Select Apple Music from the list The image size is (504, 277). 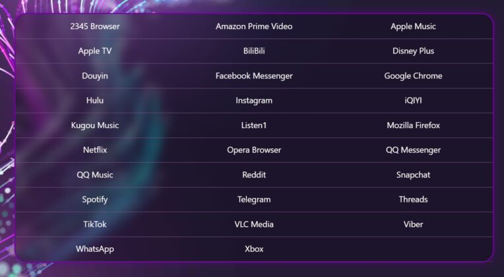coord(413,26)
